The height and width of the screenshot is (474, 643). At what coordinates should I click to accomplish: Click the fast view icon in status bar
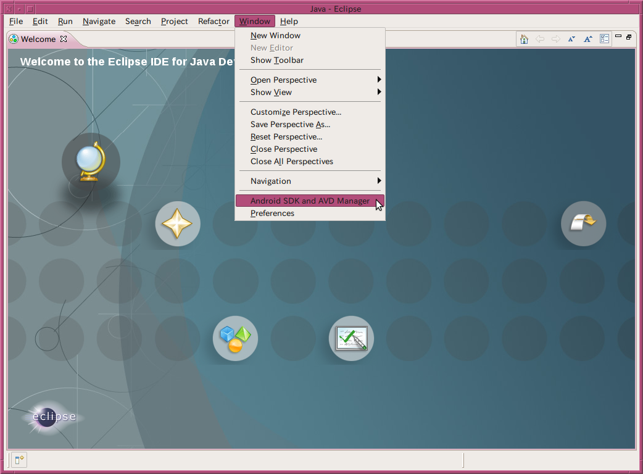(x=19, y=460)
